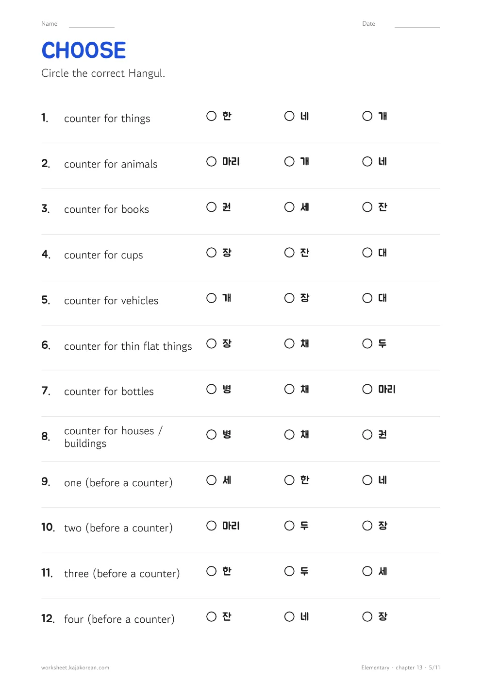Click the CHOOSE heading

coord(84,51)
